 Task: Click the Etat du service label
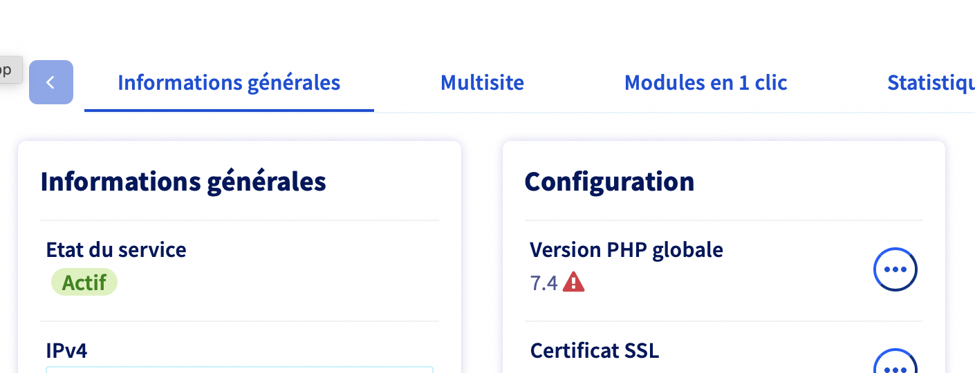tap(116, 249)
